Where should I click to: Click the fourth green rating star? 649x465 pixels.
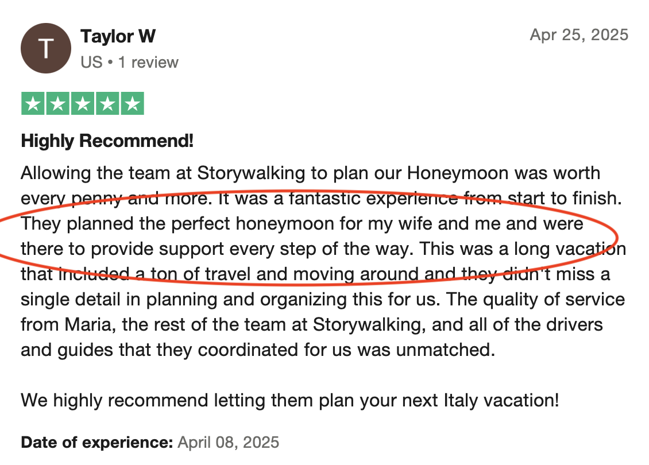107,104
